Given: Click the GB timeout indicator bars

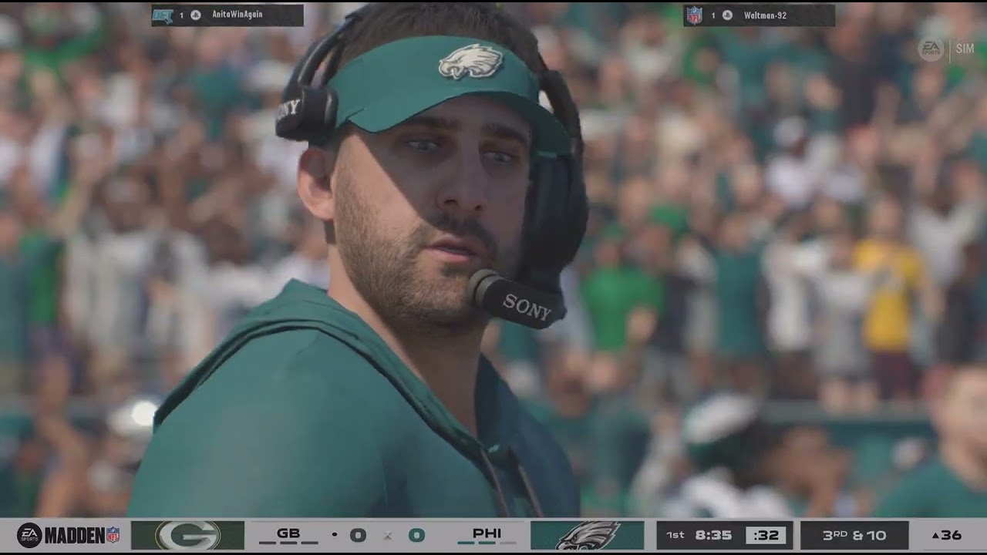Looking at the screenshot, I should (x=288, y=543).
